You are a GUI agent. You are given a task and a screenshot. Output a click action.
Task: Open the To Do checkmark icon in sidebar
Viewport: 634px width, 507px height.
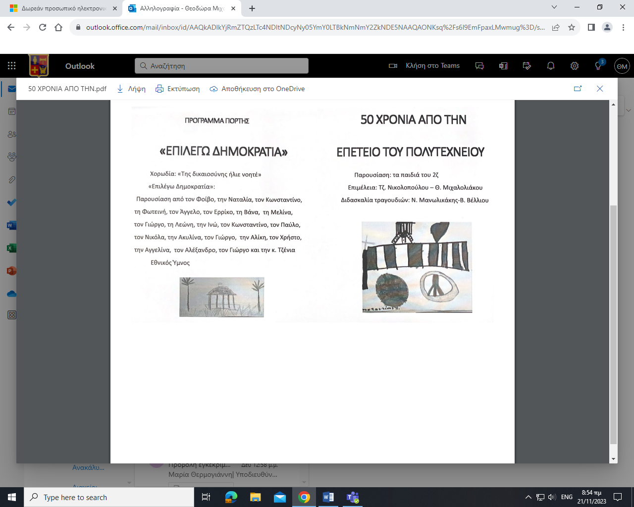click(12, 203)
